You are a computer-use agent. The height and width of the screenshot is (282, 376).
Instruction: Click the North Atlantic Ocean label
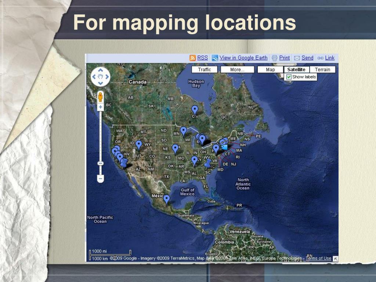point(243,184)
